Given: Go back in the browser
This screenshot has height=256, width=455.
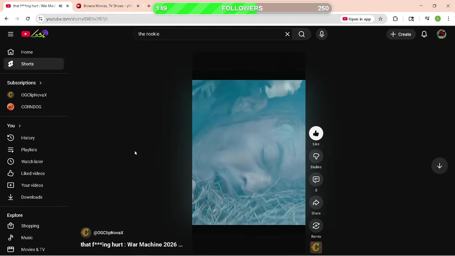Looking at the screenshot, I should coord(6,19).
